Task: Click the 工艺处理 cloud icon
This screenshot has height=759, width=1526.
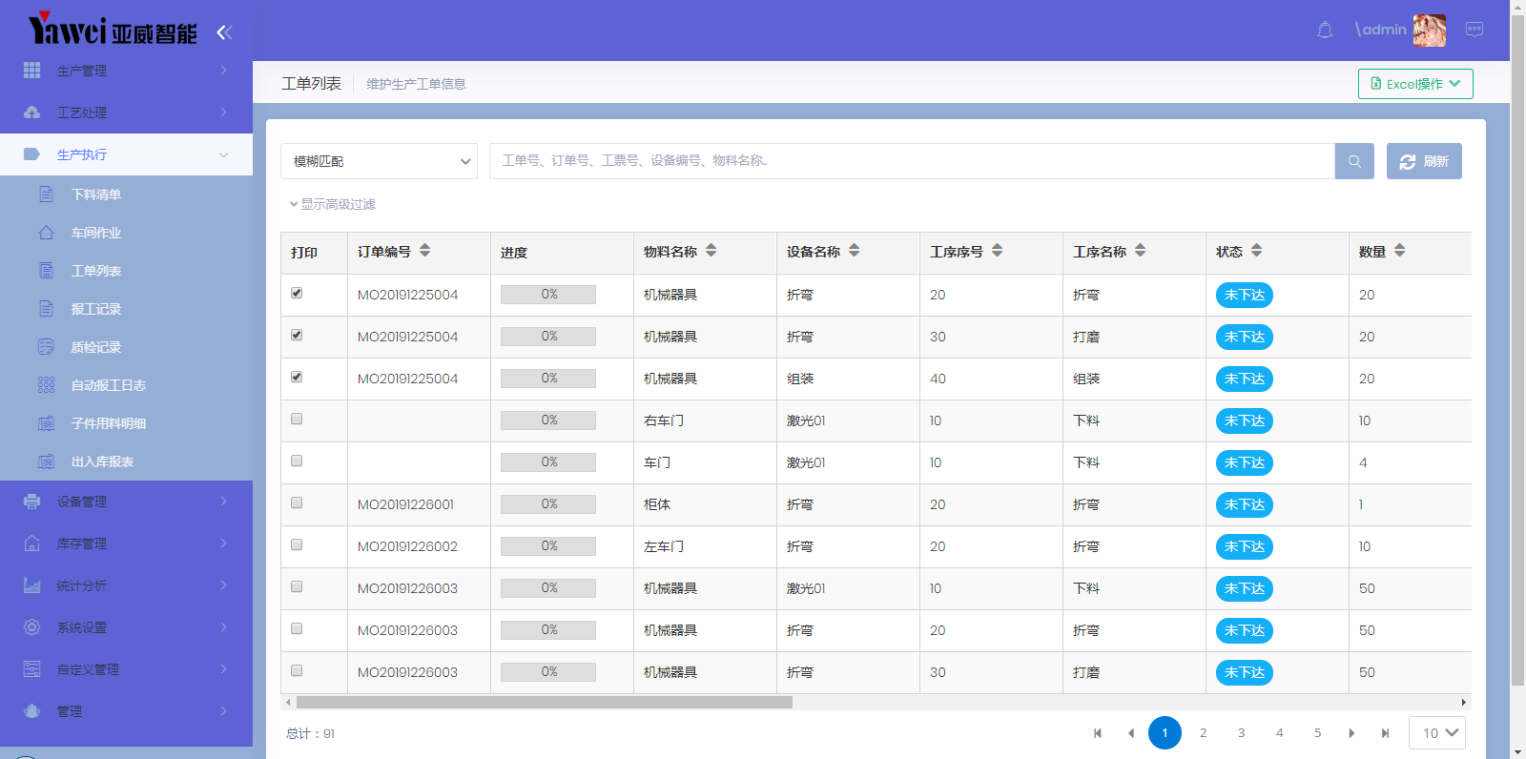Action: tap(31, 113)
